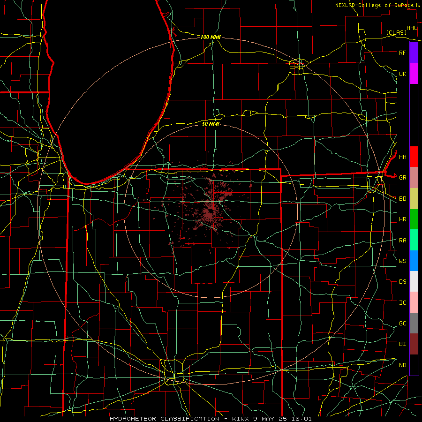Click the BI dark red color swatch
The height and width of the screenshot is (422, 422).
coord(414,344)
